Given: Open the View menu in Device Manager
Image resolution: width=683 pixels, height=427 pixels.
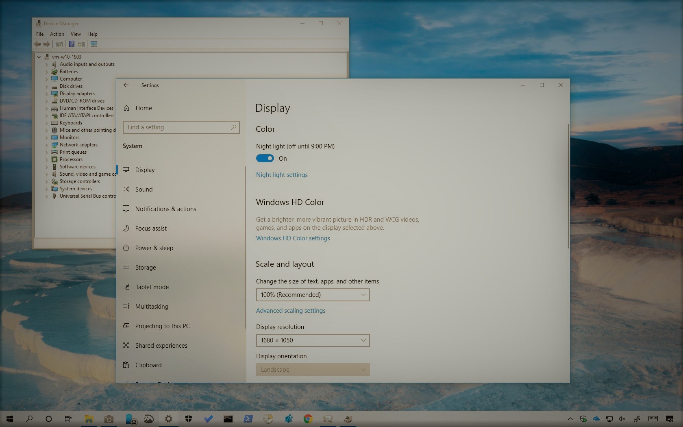Looking at the screenshot, I should click(76, 34).
